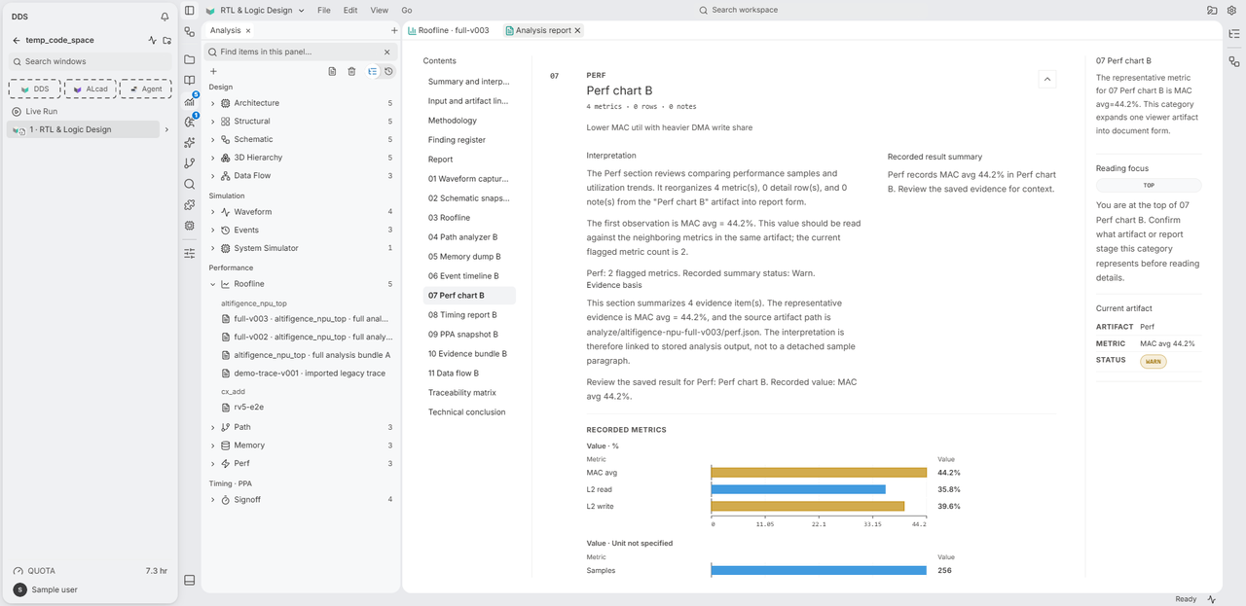Viewport: 1246px width, 606px height.
Task: Click the DDS button in sidebar
Action: click(x=34, y=89)
